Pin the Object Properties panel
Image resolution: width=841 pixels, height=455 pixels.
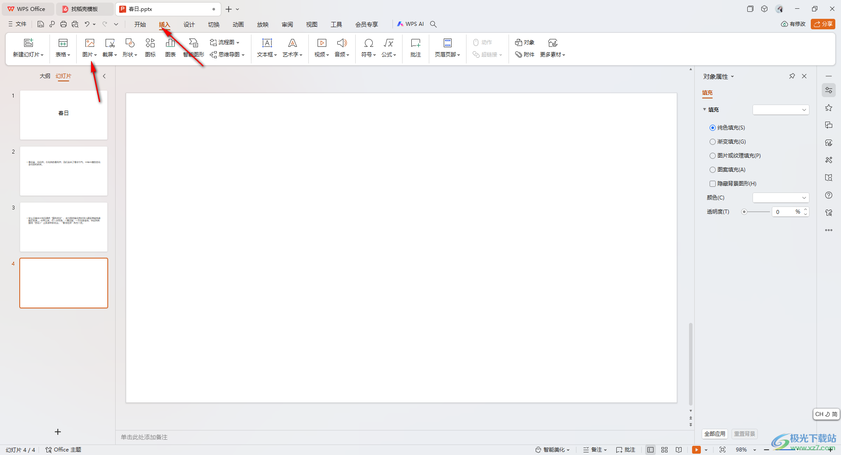(x=792, y=76)
